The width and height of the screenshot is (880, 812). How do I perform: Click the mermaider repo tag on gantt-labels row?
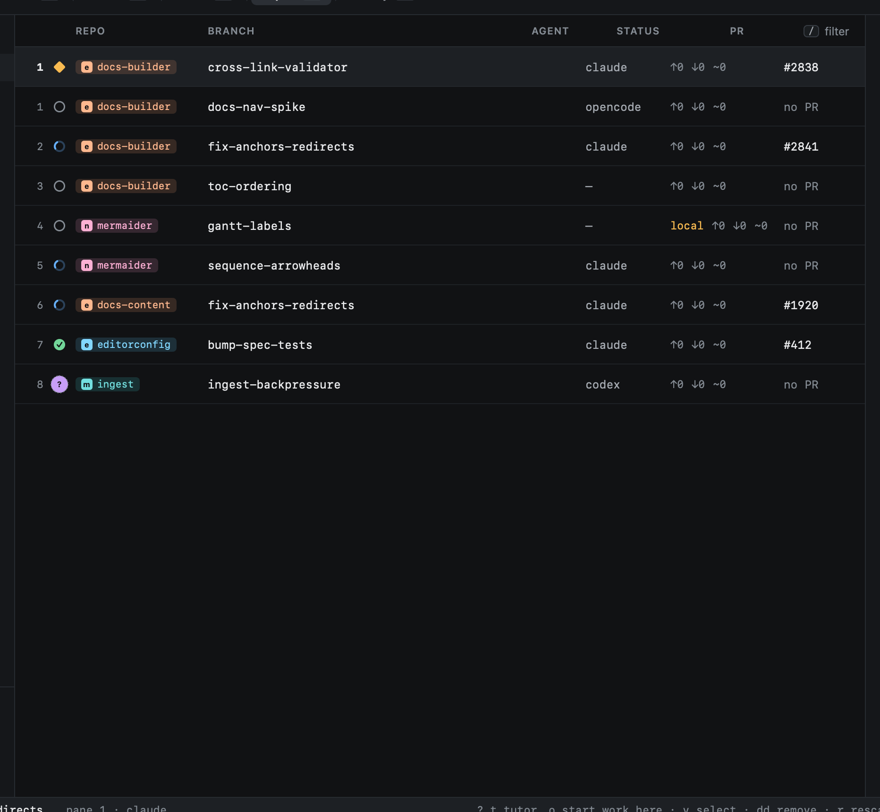(117, 226)
